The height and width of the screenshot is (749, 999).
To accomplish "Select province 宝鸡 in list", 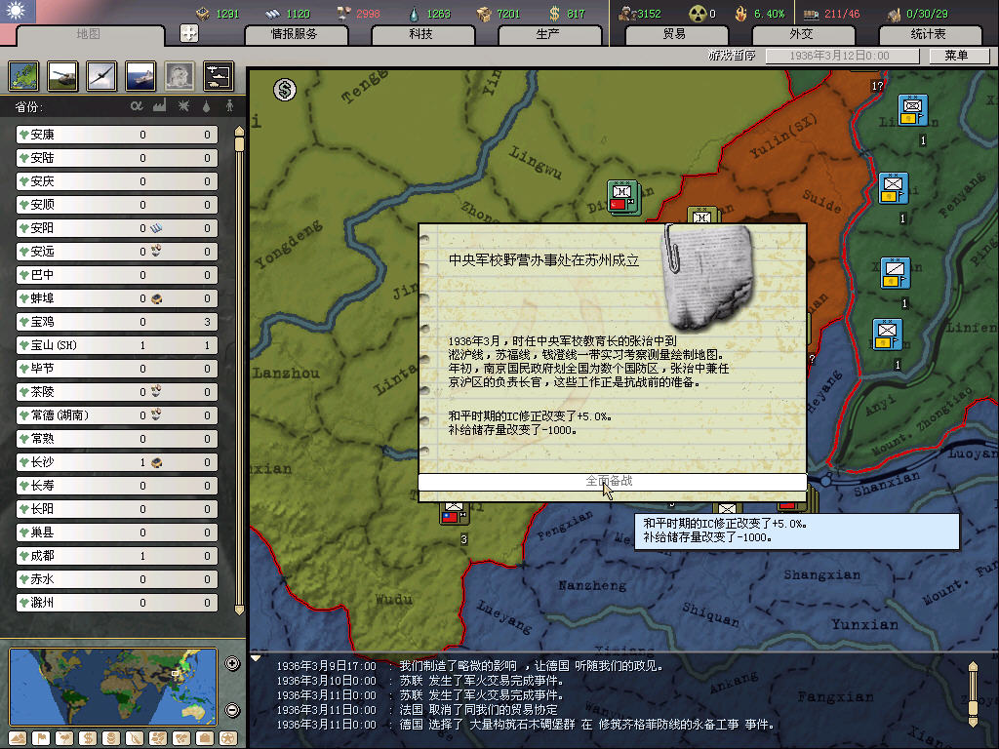I will tap(117, 322).
